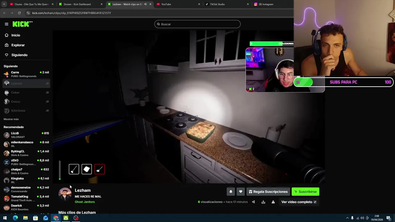View site information icon in address bar
The height and width of the screenshot is (222, 395).
click(x=28, y=13)
